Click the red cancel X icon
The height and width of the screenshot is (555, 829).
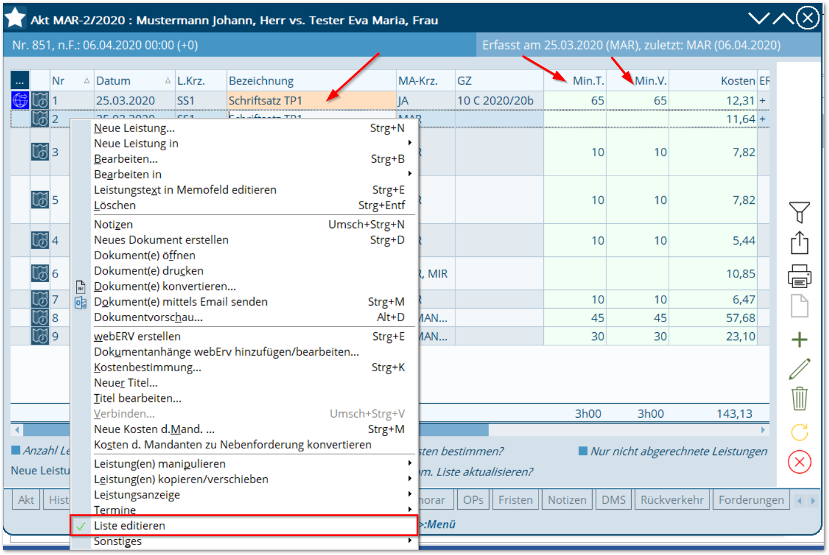[x=800, y=462]
